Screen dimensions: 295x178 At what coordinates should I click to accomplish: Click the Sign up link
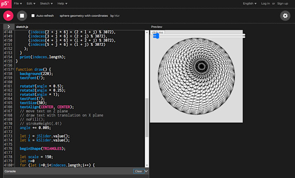pyautogui.click(x=282, y=3)
